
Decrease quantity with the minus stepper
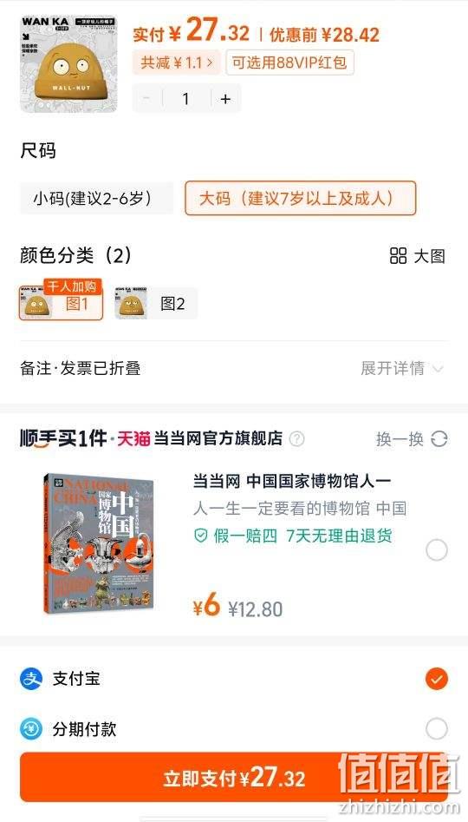(147, 99)
